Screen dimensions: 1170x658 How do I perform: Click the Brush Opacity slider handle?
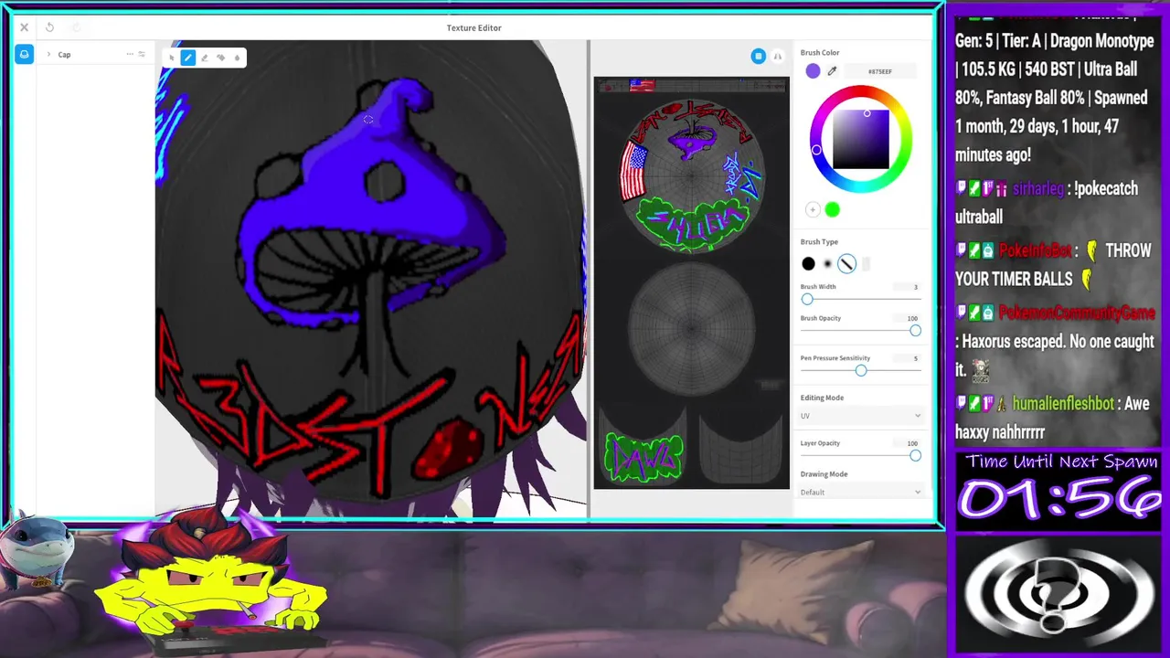coord(915,331)
